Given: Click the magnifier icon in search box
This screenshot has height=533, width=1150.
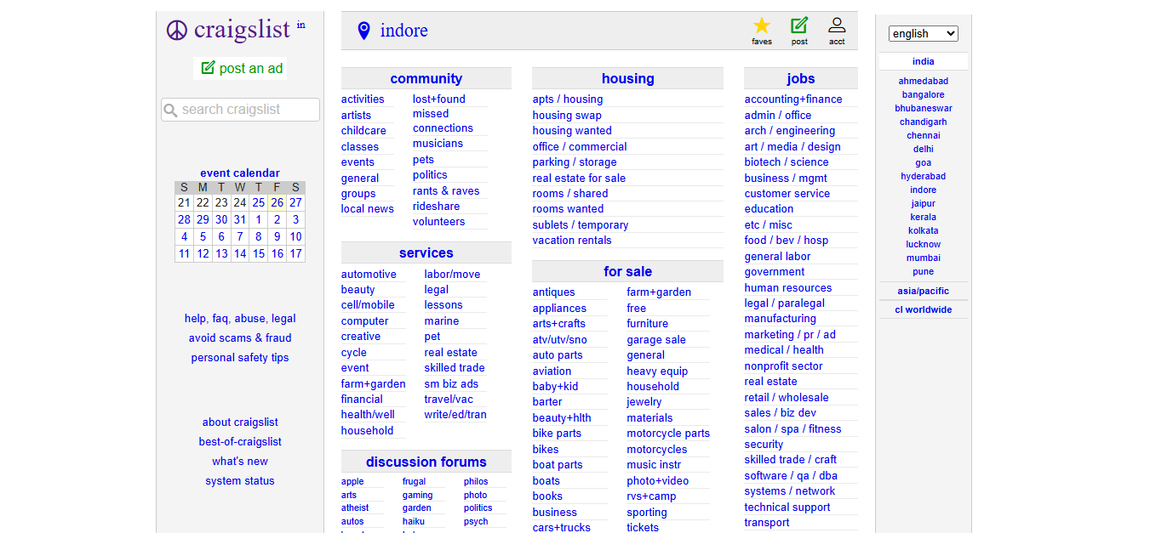Looking at the screenshot, I should (x=171, y=111).
